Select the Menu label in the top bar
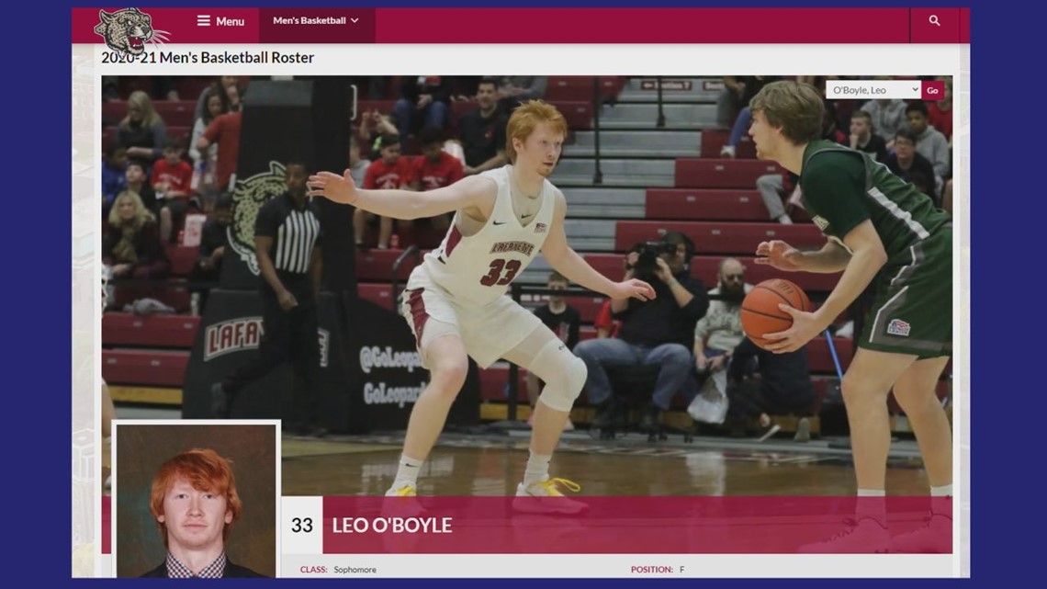The image size is (1047, 589). pyautogui.click(x=230, y=21)
